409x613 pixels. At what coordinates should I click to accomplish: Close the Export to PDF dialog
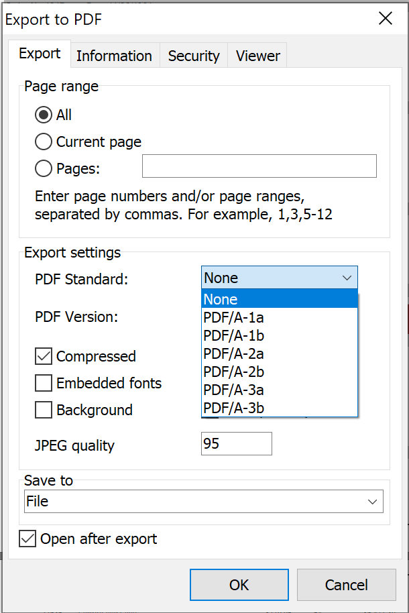(x=386, y=18)
